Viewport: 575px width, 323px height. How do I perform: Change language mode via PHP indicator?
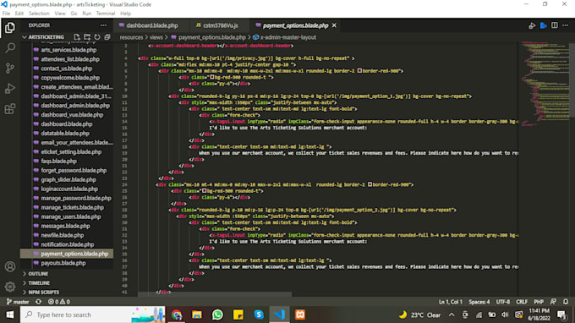539,302
